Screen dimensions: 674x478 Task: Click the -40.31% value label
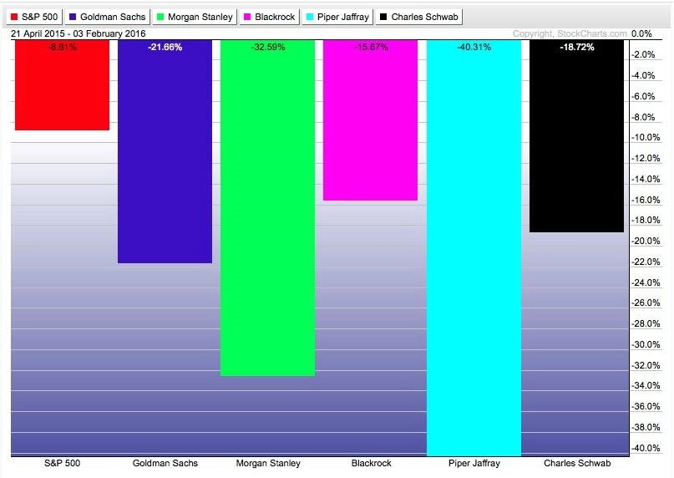tap(474, 47)
